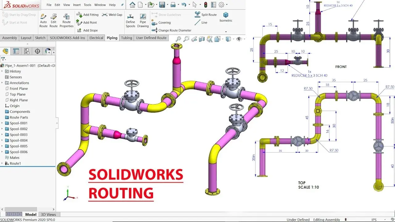Switch to the Tubing tab
This screenshot has width=395, height=222.
click(x=127, y=38)
